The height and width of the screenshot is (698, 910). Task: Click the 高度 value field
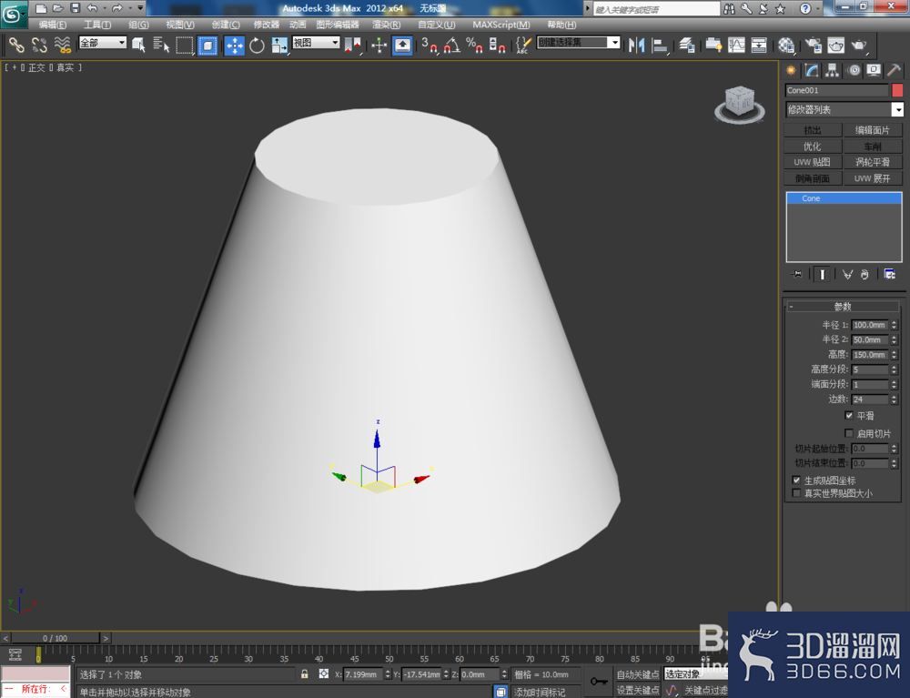point(870,355)
